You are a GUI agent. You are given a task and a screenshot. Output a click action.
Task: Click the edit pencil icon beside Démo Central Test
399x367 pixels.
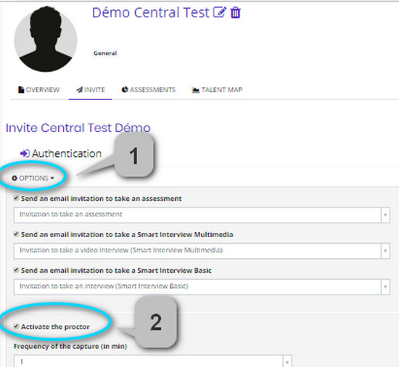[219, 12]
